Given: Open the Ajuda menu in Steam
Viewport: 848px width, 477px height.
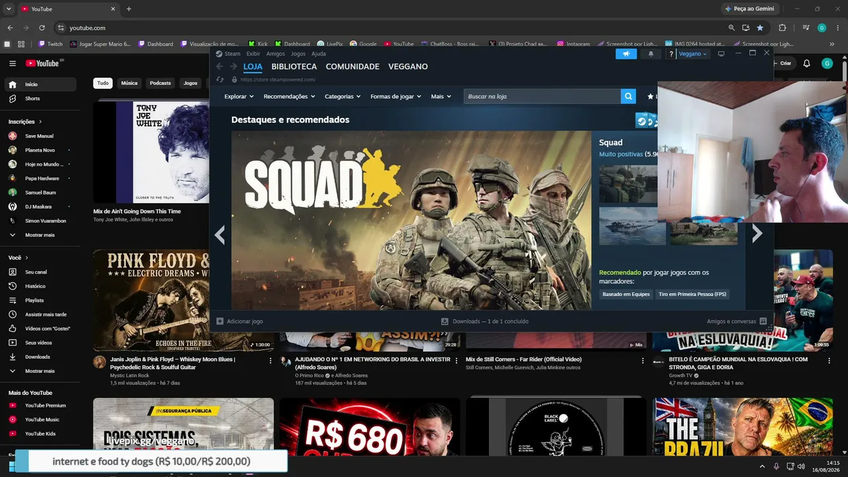Looking at the screenshot, I should pyautogui.click(x=319, y=54).
